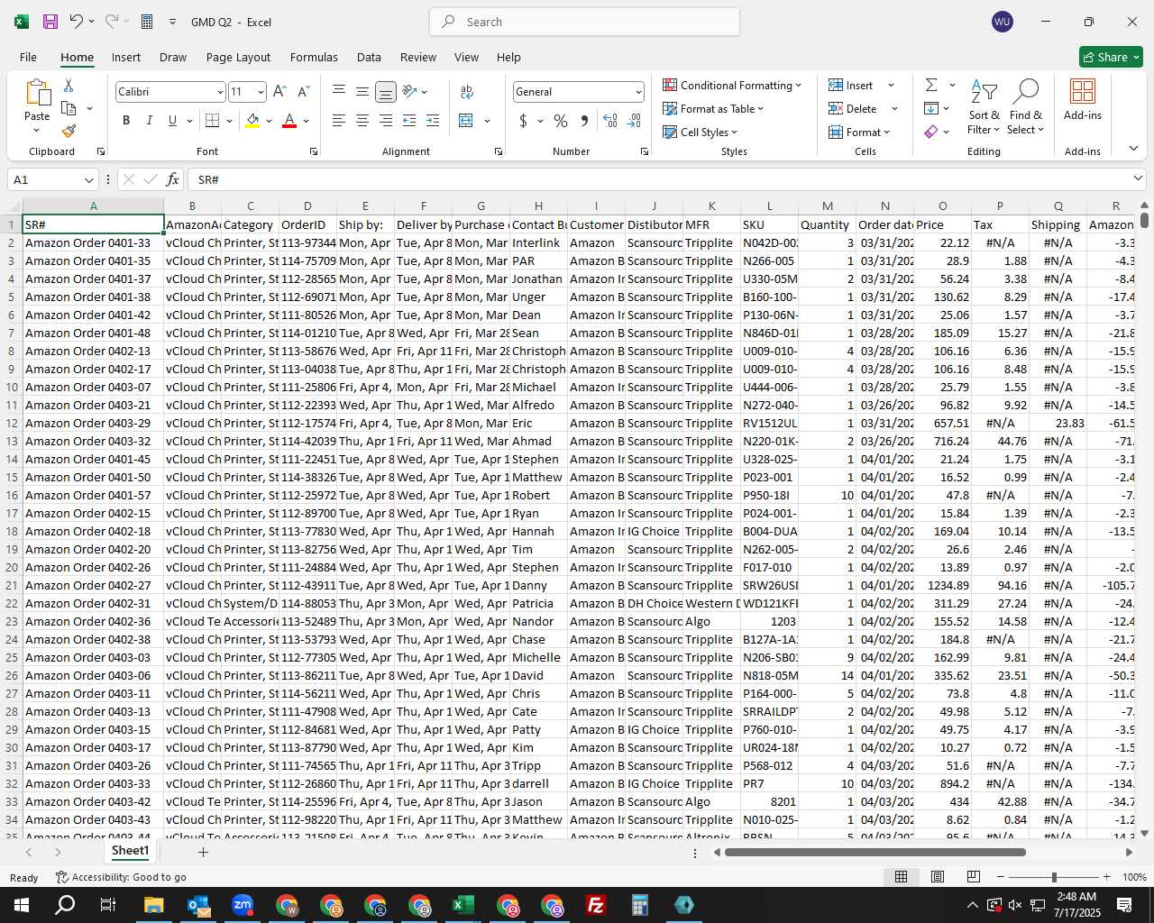The image size is (1154, 923).
Task: Add a new sheet with plus icon
Action: [203, 852]
